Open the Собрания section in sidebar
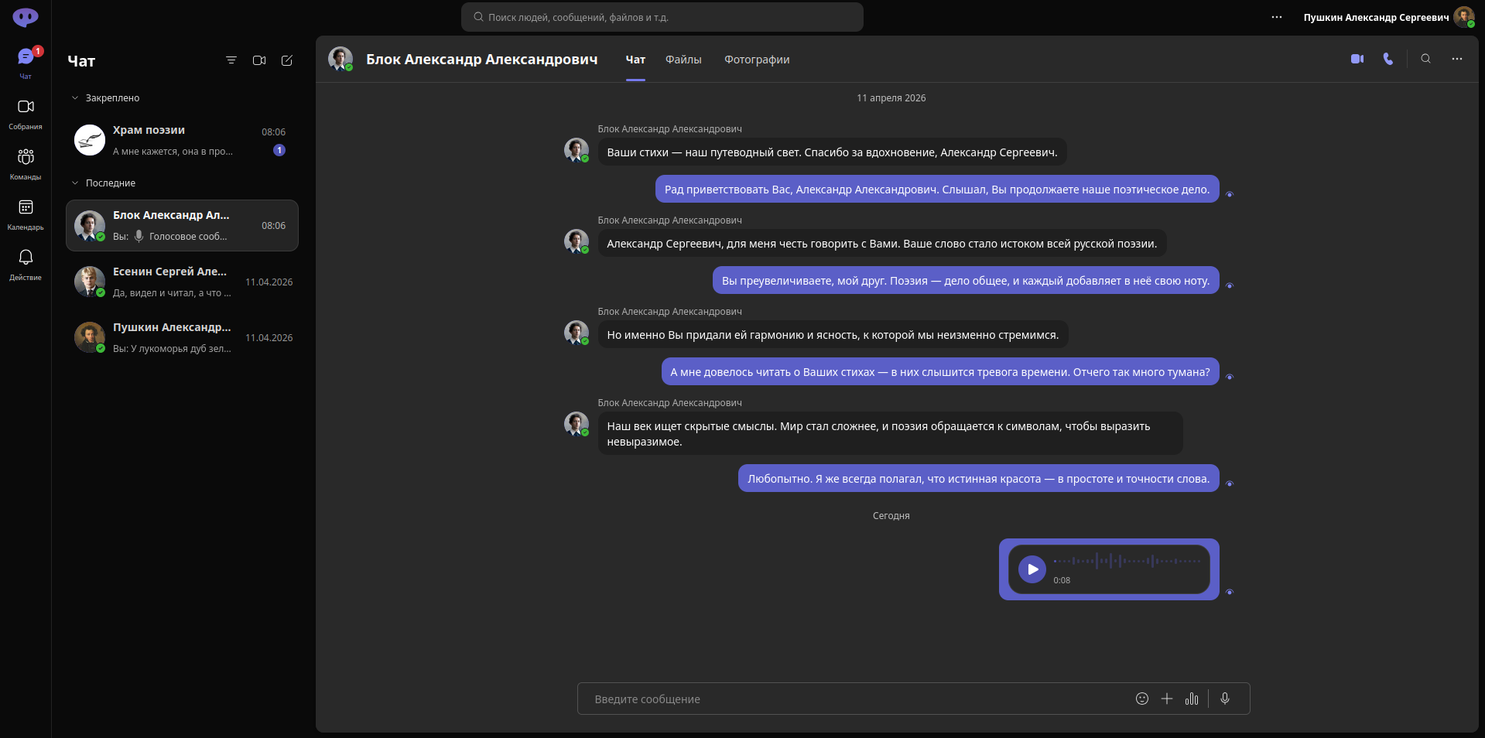Screen dimensions: 1485x738 click(x=26, y=114)
